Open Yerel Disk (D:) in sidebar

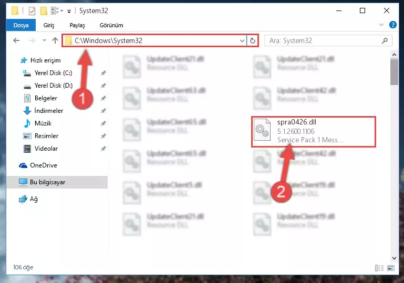[48, 86]
